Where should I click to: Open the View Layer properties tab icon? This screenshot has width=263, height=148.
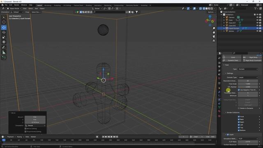coord(219,70)
